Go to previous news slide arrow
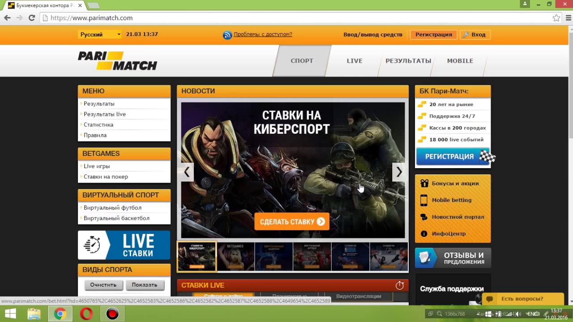 (187, 172)
